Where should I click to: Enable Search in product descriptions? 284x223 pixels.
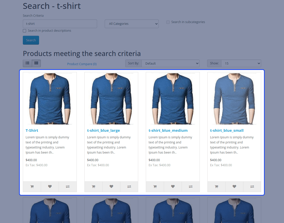tap(24, 31)
